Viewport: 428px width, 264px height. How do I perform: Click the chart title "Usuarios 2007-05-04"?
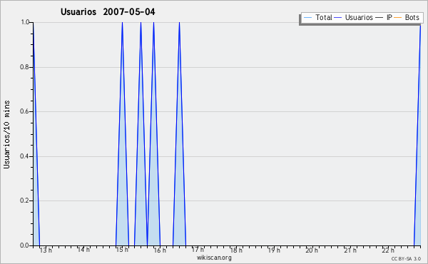(x=108, y=12)
